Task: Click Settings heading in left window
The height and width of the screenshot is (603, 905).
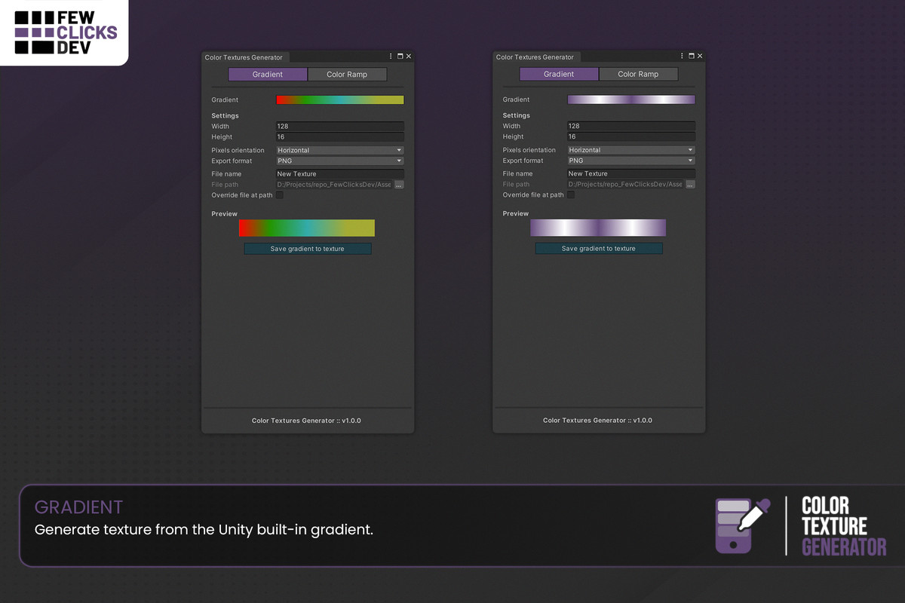Action: point(225,116)
